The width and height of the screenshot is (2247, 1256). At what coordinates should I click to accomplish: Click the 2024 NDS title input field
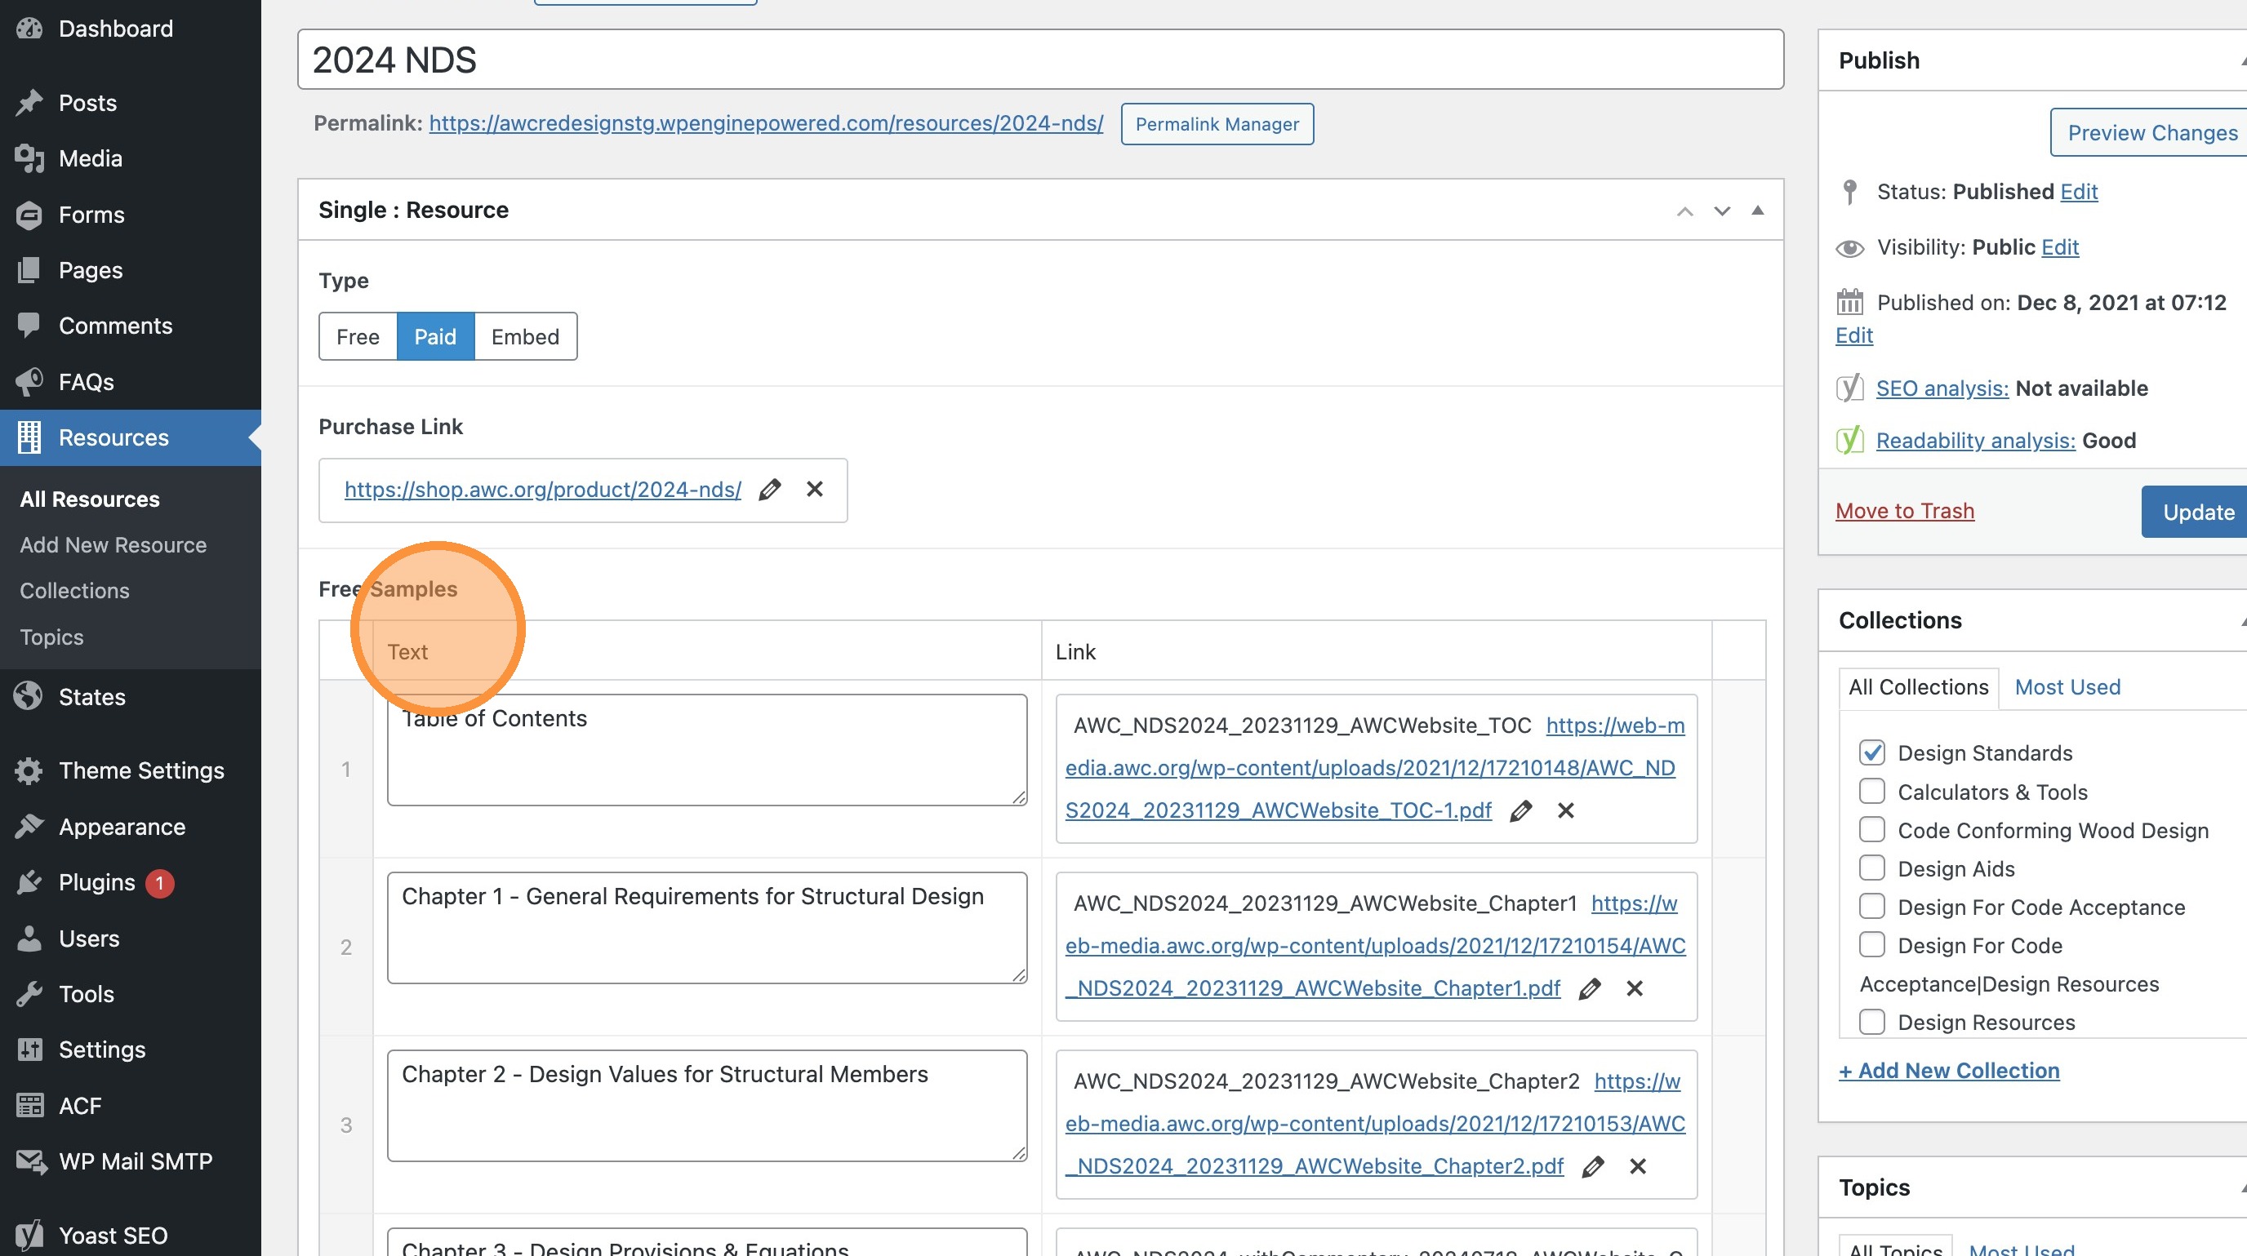tap(1039, 60)
